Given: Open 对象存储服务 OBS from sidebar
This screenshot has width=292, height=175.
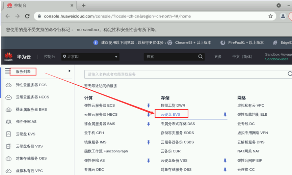Looking at the screenshot, I should point(31,158).
